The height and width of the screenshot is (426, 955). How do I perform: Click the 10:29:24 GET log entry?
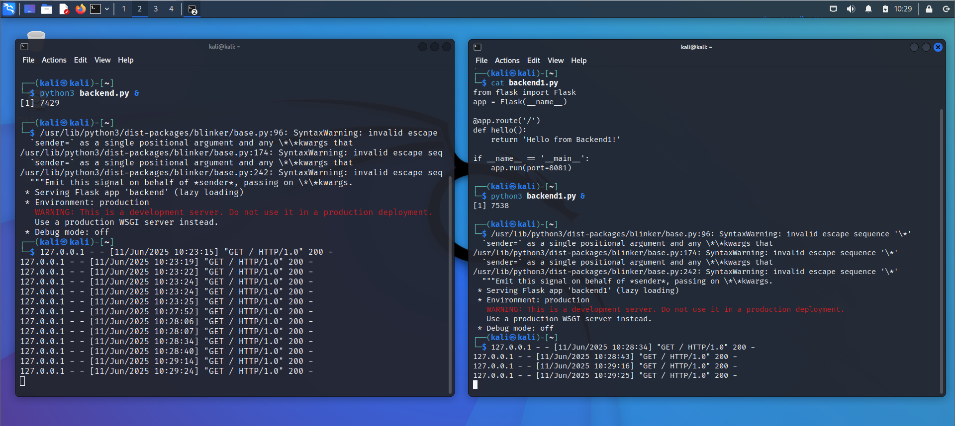pyautogui.click(x=167, y=371)
